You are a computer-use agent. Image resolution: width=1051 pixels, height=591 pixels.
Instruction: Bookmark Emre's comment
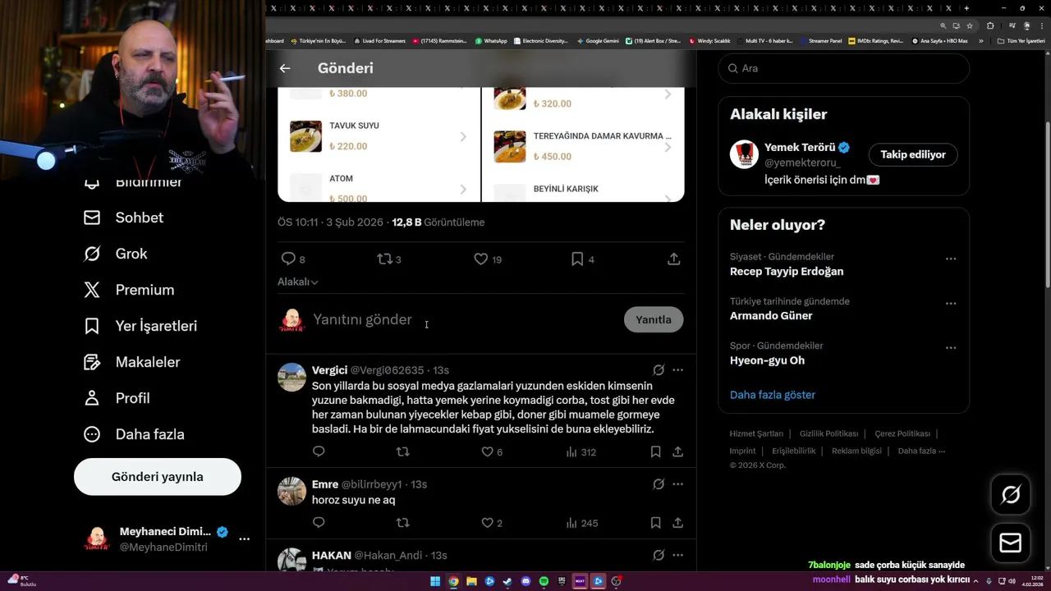(655, 522)
